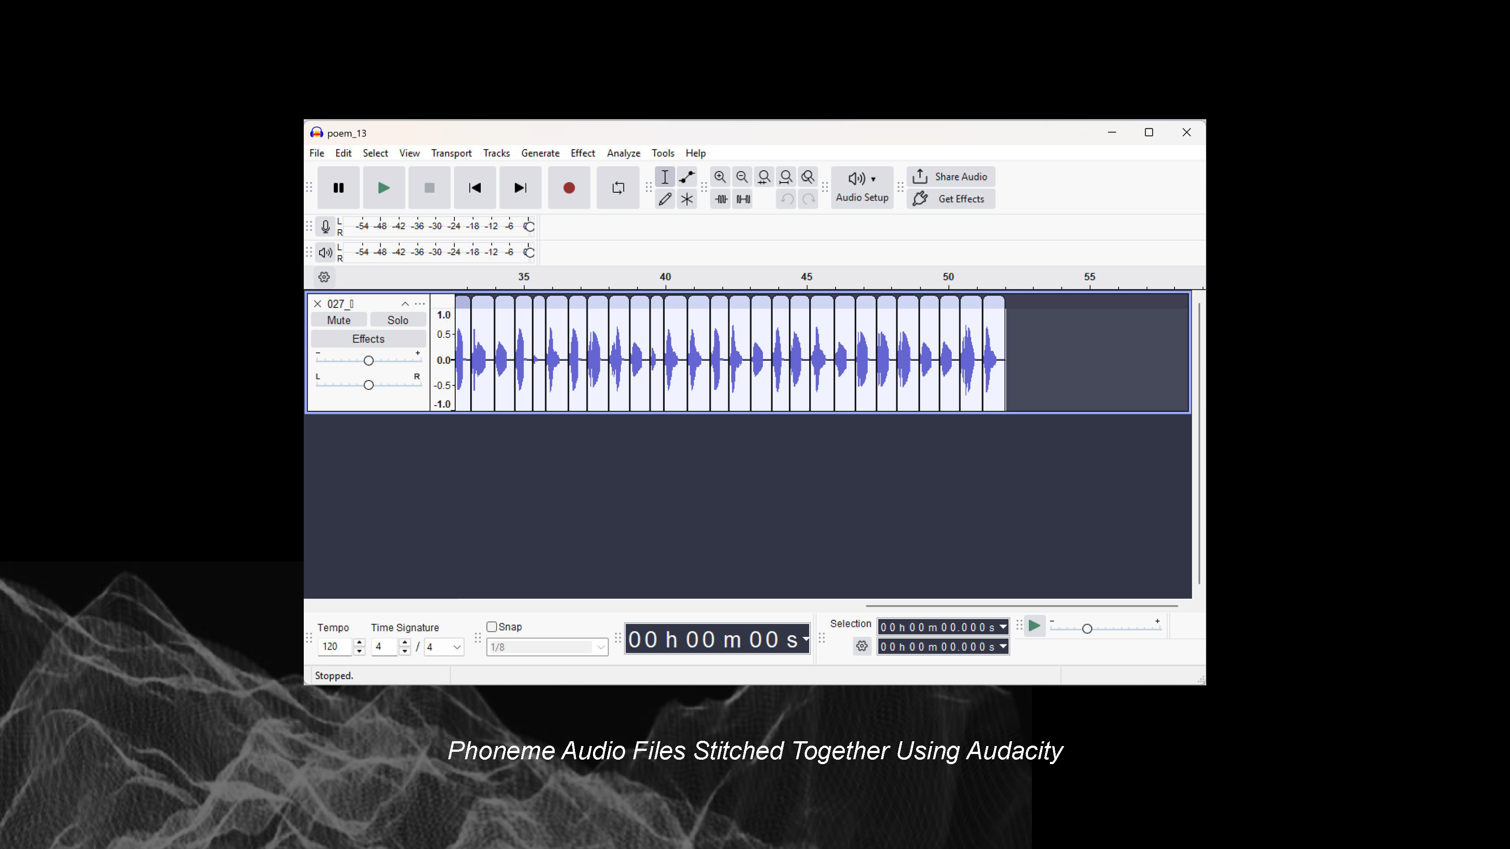This screenshot has width=1510, height=849.
Task: Enable the Snap checkbox
Action: tap(492, 626)
